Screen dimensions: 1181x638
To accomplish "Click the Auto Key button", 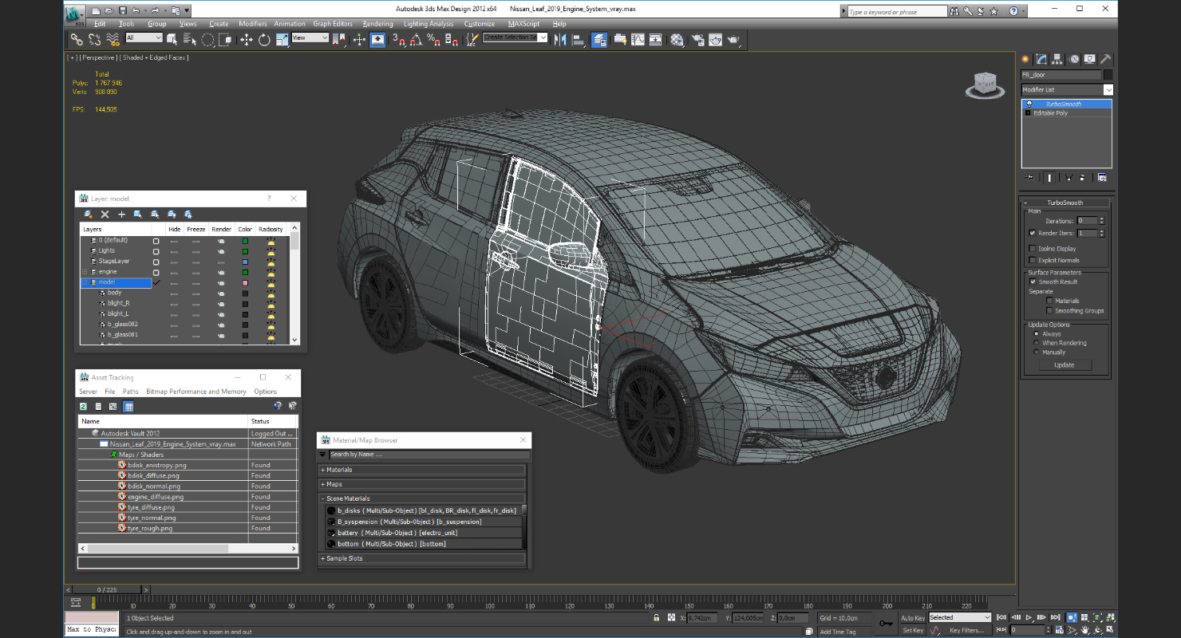I will (x=912, y=618).
